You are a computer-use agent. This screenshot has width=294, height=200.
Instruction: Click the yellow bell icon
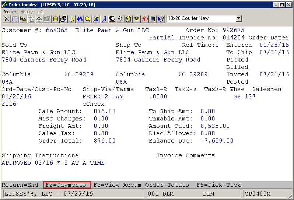(x=71, y=19)
